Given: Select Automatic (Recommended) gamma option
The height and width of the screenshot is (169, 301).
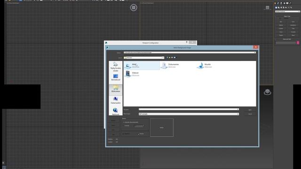Looking at the screenshot, I should 124,122.
